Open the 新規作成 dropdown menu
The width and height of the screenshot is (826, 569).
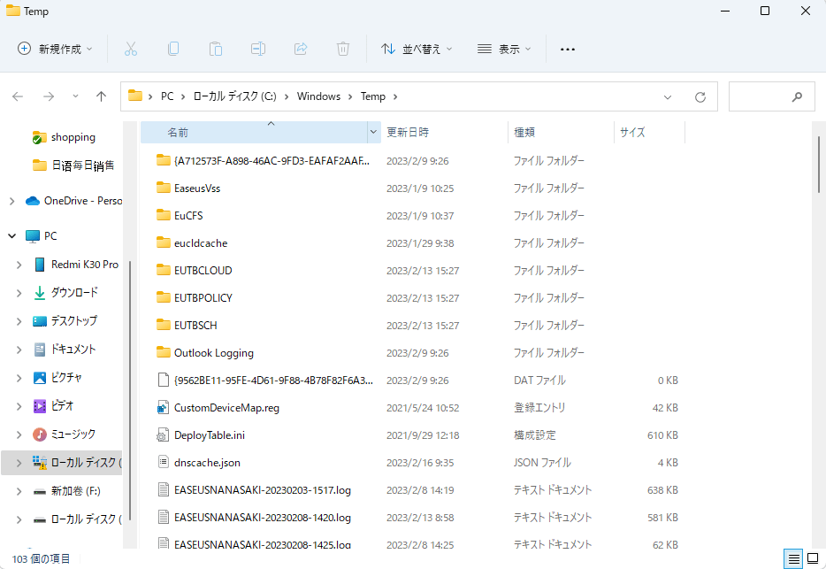(56, 49)
